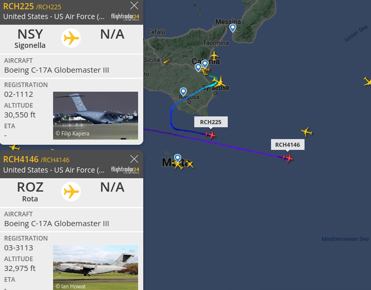This screenshot has width=371, height=290.
Task: Click the RCH4146 map callout label
Action: [288, 145]
